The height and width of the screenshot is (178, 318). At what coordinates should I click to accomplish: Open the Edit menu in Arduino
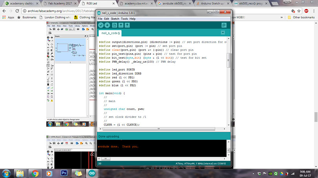(106, 19)
